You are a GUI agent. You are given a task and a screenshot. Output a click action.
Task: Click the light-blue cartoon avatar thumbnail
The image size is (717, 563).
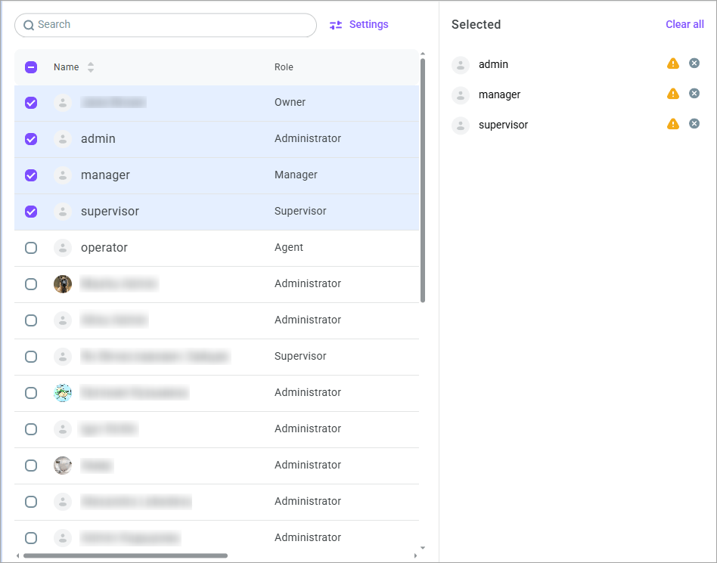[63, 392]
